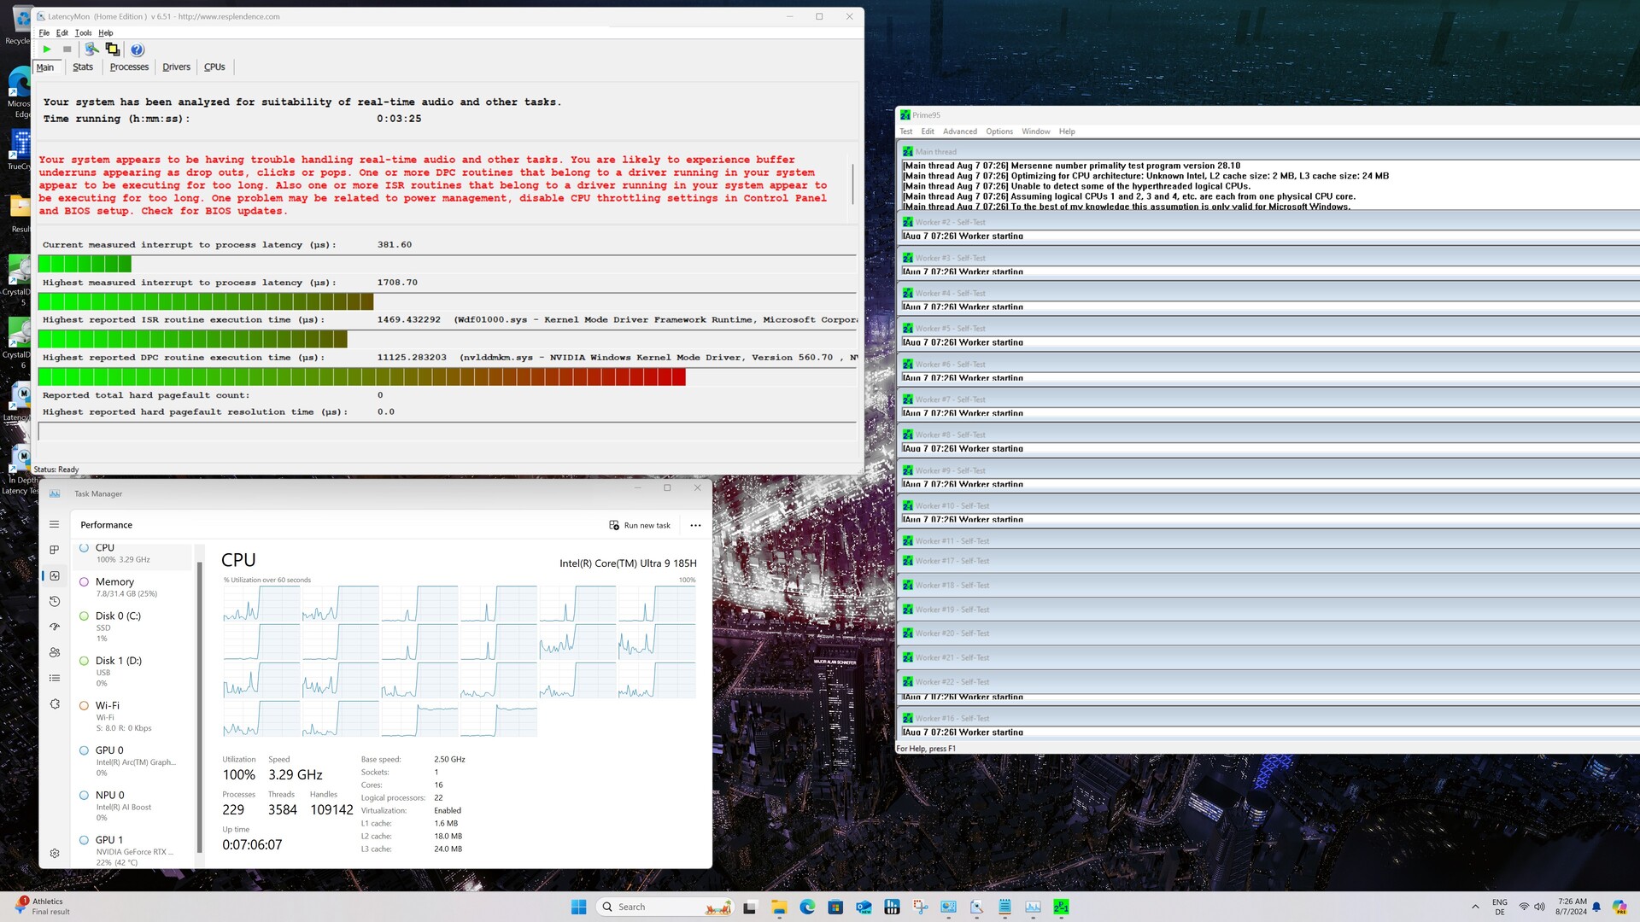Open App history in Task Manager sidebar
The image size is (1640, 922).
(55, 601)
